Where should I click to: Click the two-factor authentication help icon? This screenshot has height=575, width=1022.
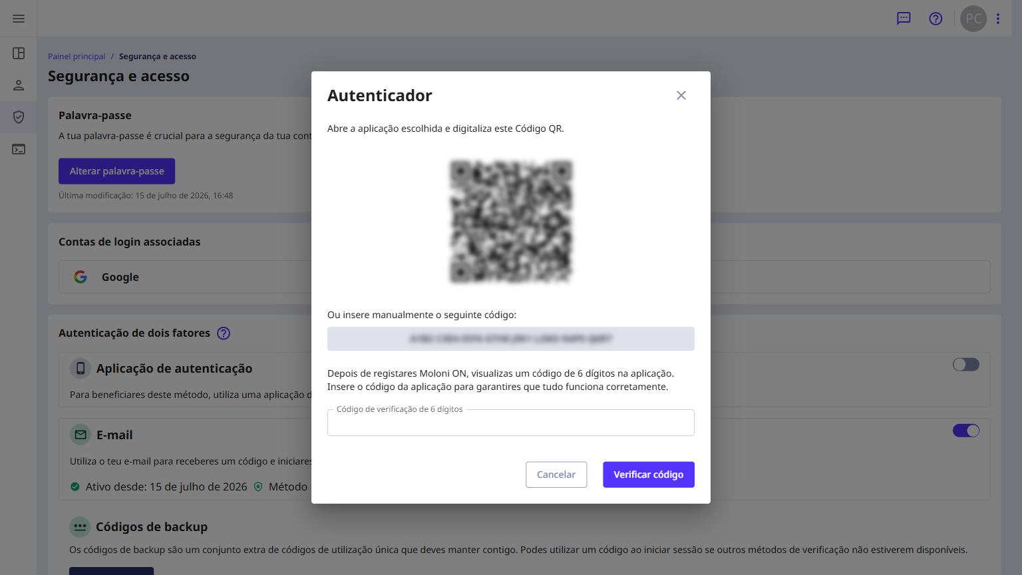coord(224,333)
